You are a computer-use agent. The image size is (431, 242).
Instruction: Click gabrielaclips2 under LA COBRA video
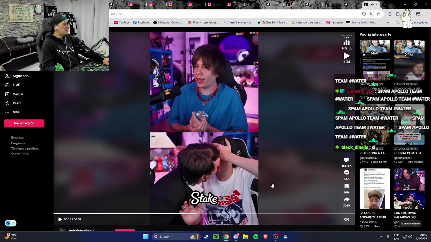(368, 222)
